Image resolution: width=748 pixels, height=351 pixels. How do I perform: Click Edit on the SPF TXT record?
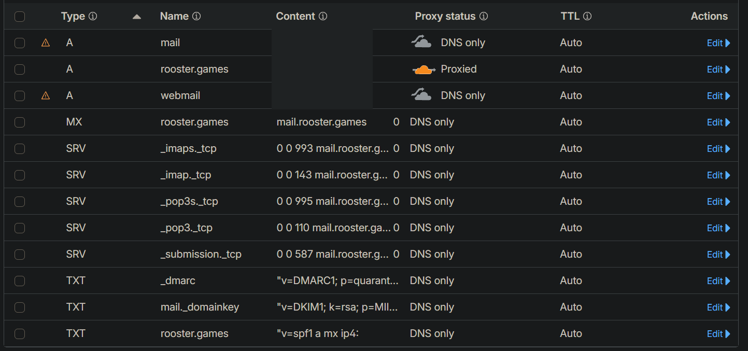click(x=718, y=334)
